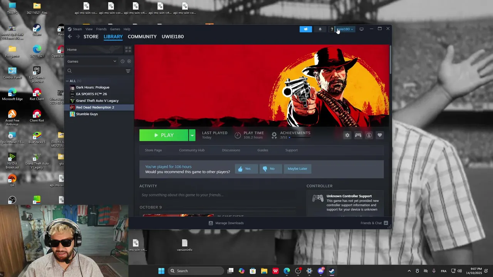
Task: Open the View menu
Action: (x=89, y=29)
